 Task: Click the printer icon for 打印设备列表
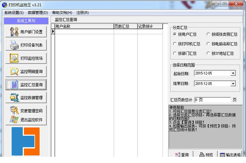pyautogui.click(x=14, y=45)
